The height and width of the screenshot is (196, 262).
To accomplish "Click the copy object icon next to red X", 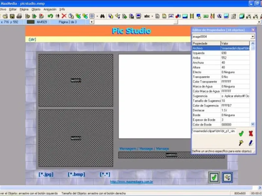I will [x=71, y=16].
